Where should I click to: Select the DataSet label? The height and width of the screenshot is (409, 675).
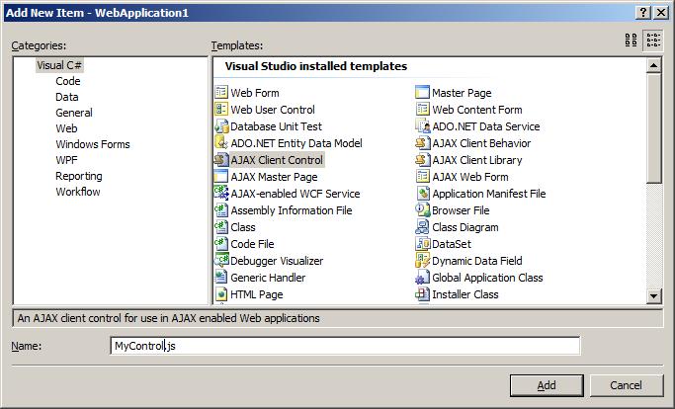point(452,244)
